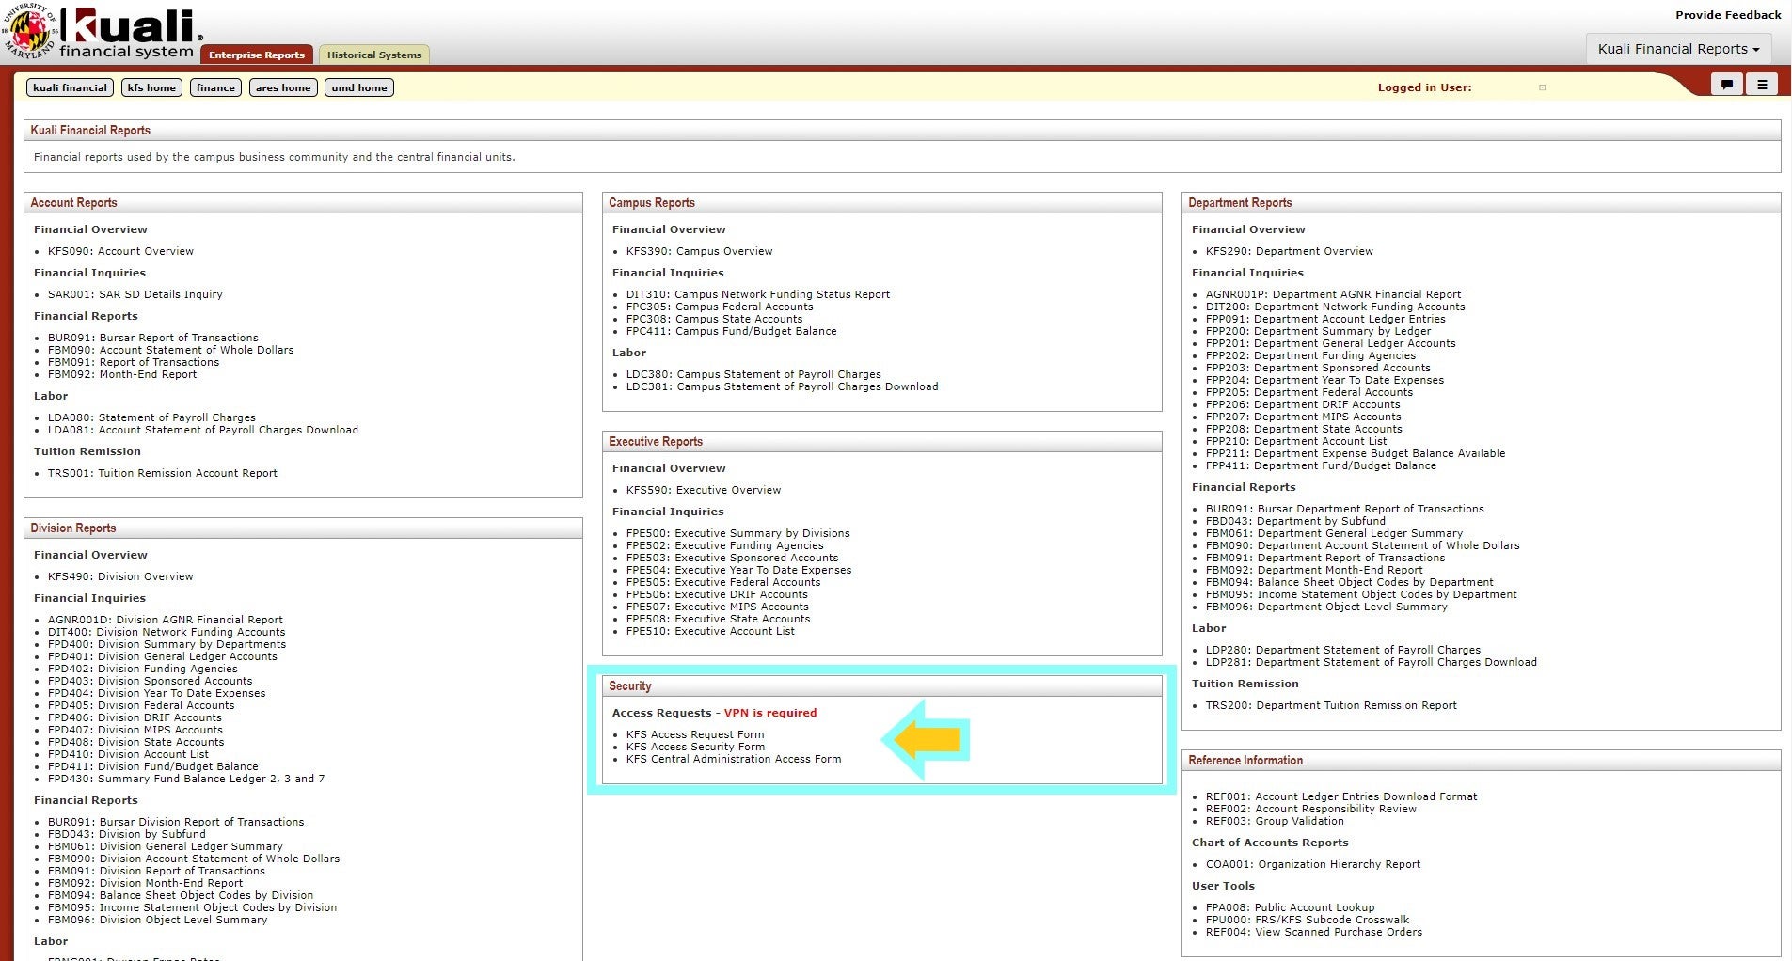Open KFS590: Executive Overview report

pyautogui.click(x=705, y=490)
